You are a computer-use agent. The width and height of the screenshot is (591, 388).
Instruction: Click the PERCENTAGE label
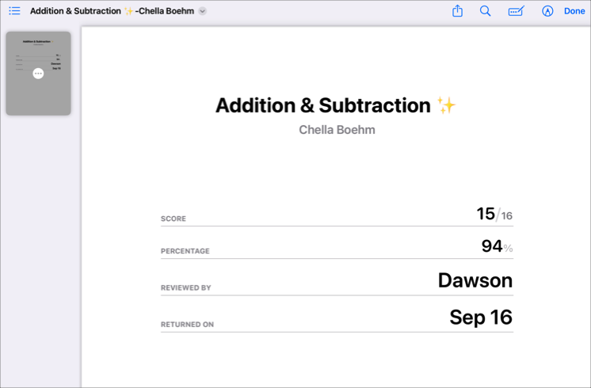pyautogui.click(x=185, y=251)
